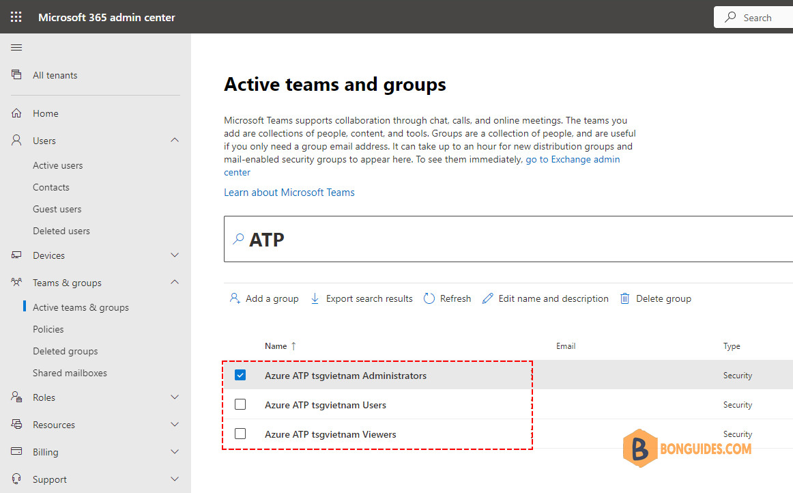Open Learn about Microsoft Teams link
The image size is (793, 493).
click(x=289, y=193)
